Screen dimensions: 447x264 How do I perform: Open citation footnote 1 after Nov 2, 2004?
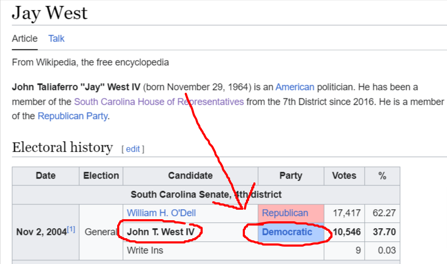point(71,229)
